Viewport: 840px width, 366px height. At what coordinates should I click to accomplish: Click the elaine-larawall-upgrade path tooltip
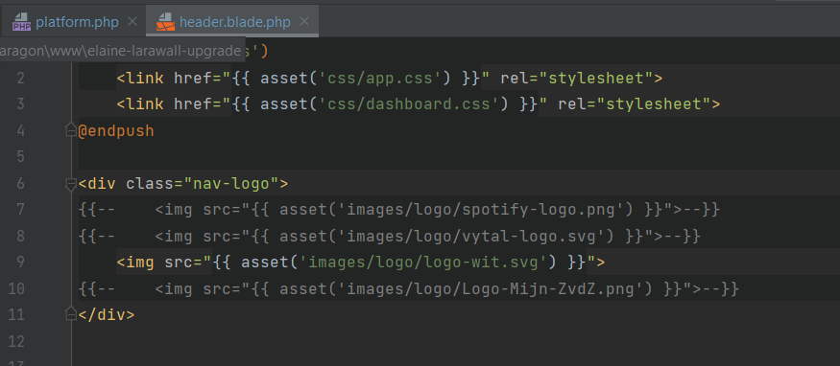(x=123, y=51)
